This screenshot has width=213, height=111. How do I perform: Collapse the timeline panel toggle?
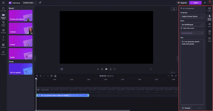coord(172,72)
